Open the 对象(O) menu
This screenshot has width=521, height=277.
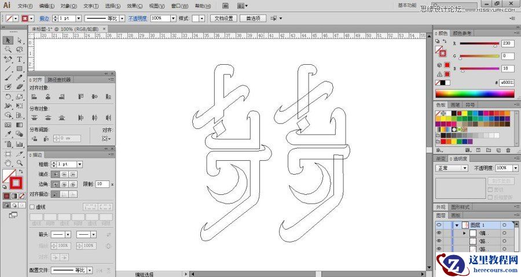pyautogui.click(x=69, y=6)
